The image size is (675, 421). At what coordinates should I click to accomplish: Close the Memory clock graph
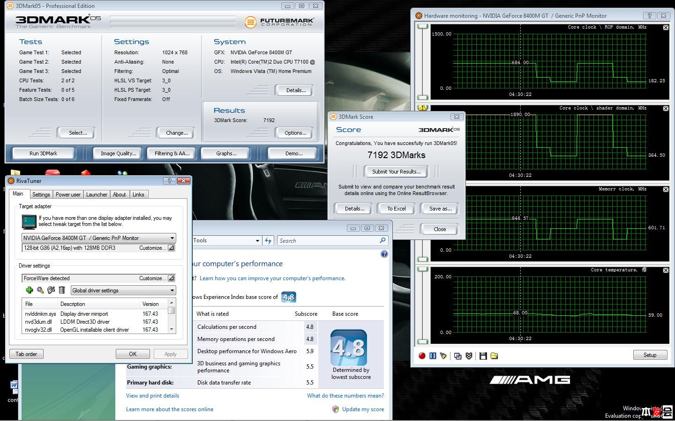[x=666, y=189]
